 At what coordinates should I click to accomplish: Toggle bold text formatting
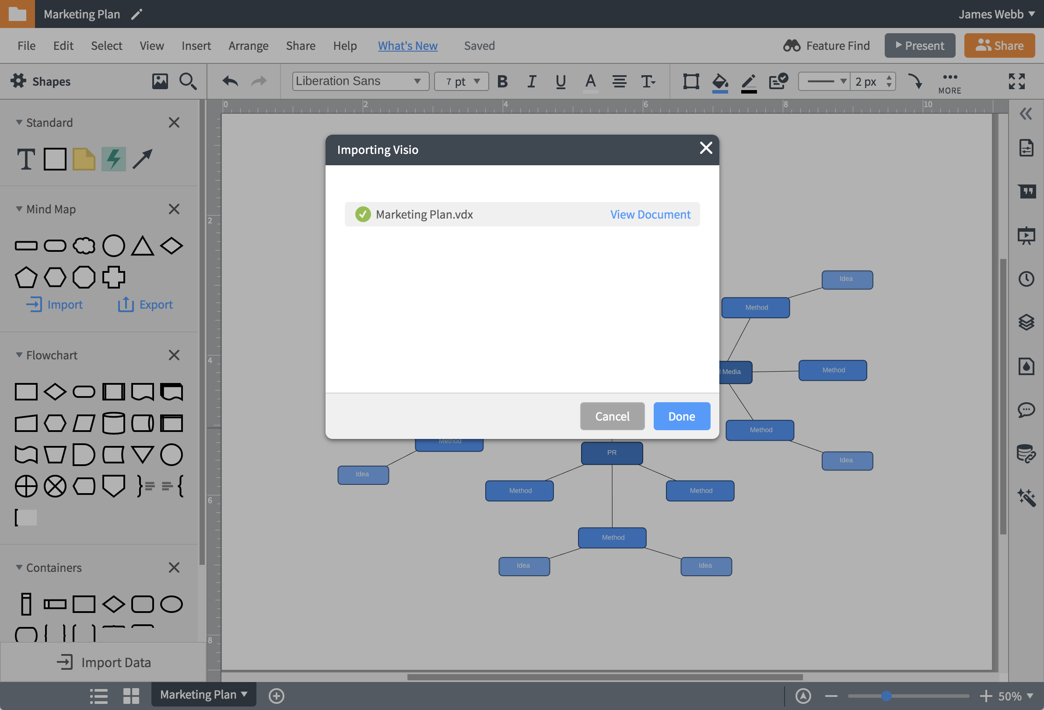(x=502, y=81)
